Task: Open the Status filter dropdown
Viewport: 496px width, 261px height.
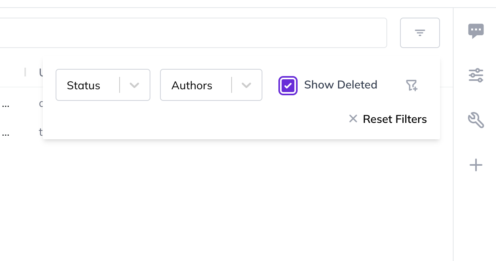Action: [103, 85]
